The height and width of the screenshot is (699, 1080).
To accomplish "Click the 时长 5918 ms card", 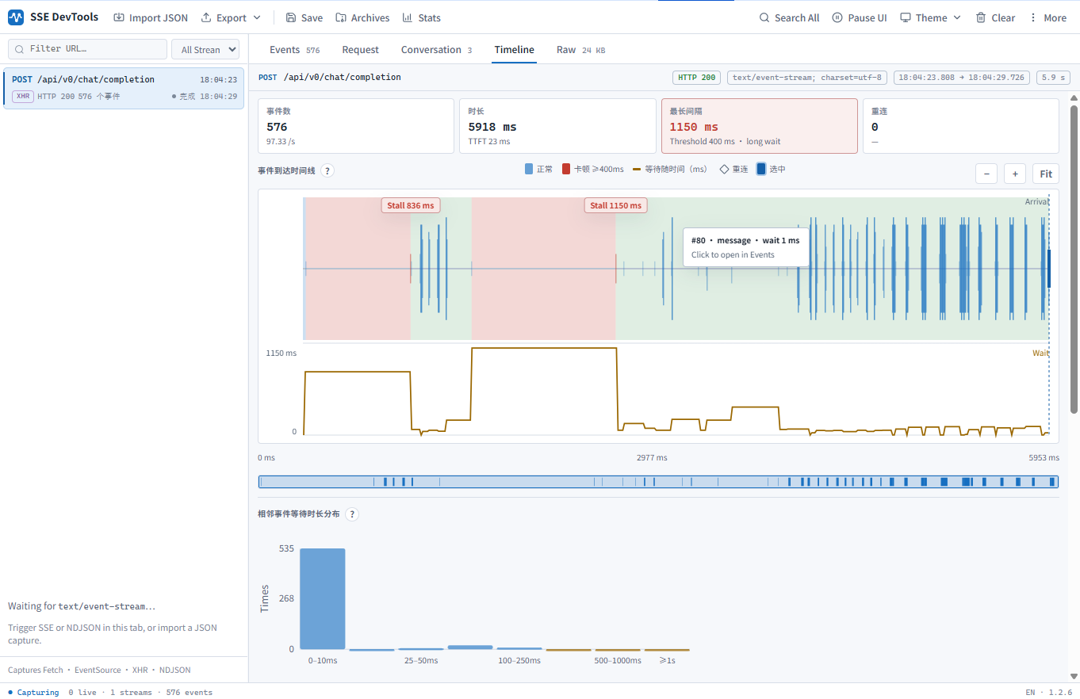I will click(x=557, y=126).
